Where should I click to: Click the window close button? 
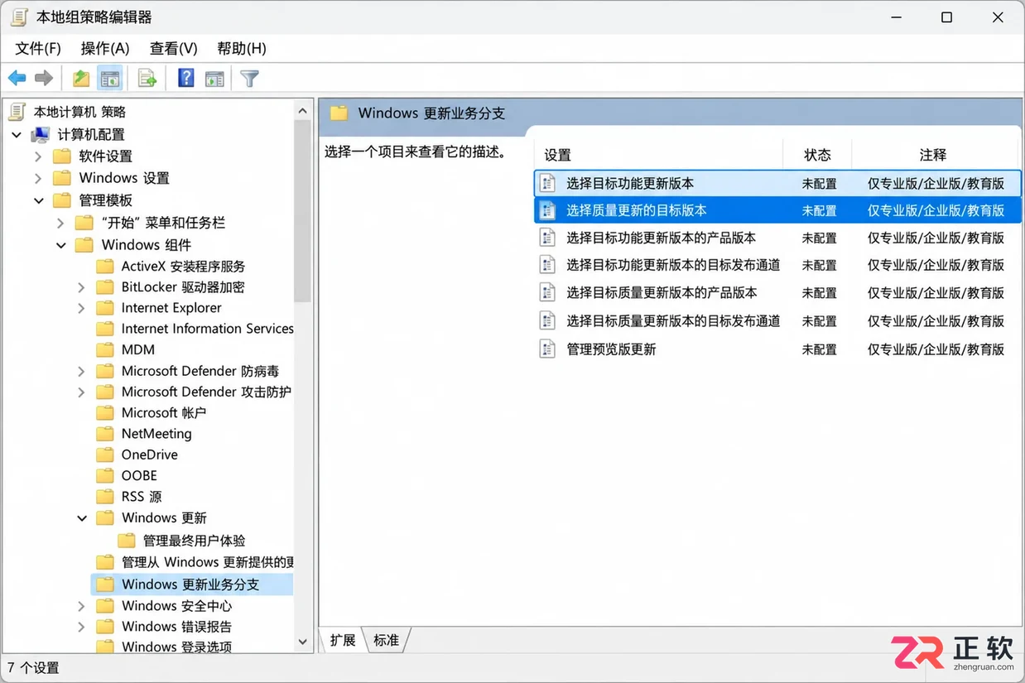(998, 17)
